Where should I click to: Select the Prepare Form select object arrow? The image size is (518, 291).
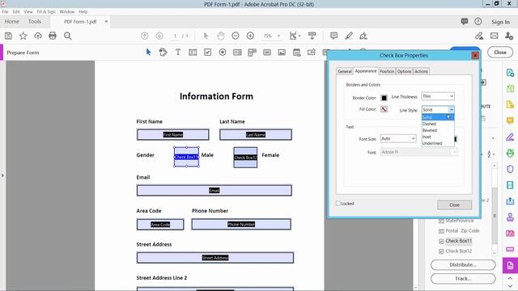pyautogui.click(x=148, y=52)
